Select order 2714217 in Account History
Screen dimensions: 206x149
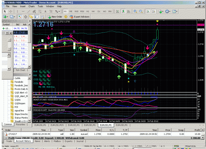click(x=103, y=134)
